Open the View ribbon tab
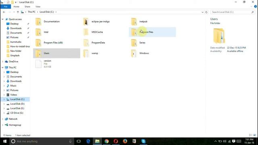This screenshot has height=145, width=258. 38,6
